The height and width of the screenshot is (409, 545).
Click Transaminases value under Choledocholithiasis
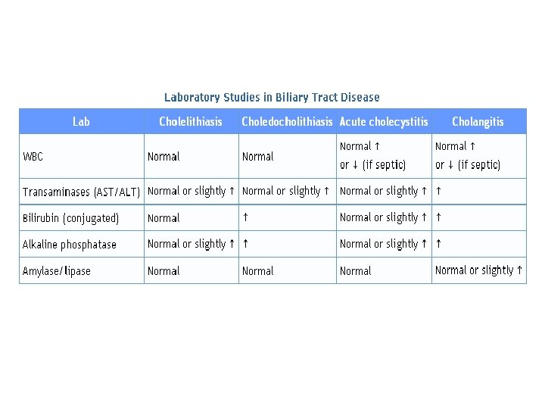tap(285, 191)
